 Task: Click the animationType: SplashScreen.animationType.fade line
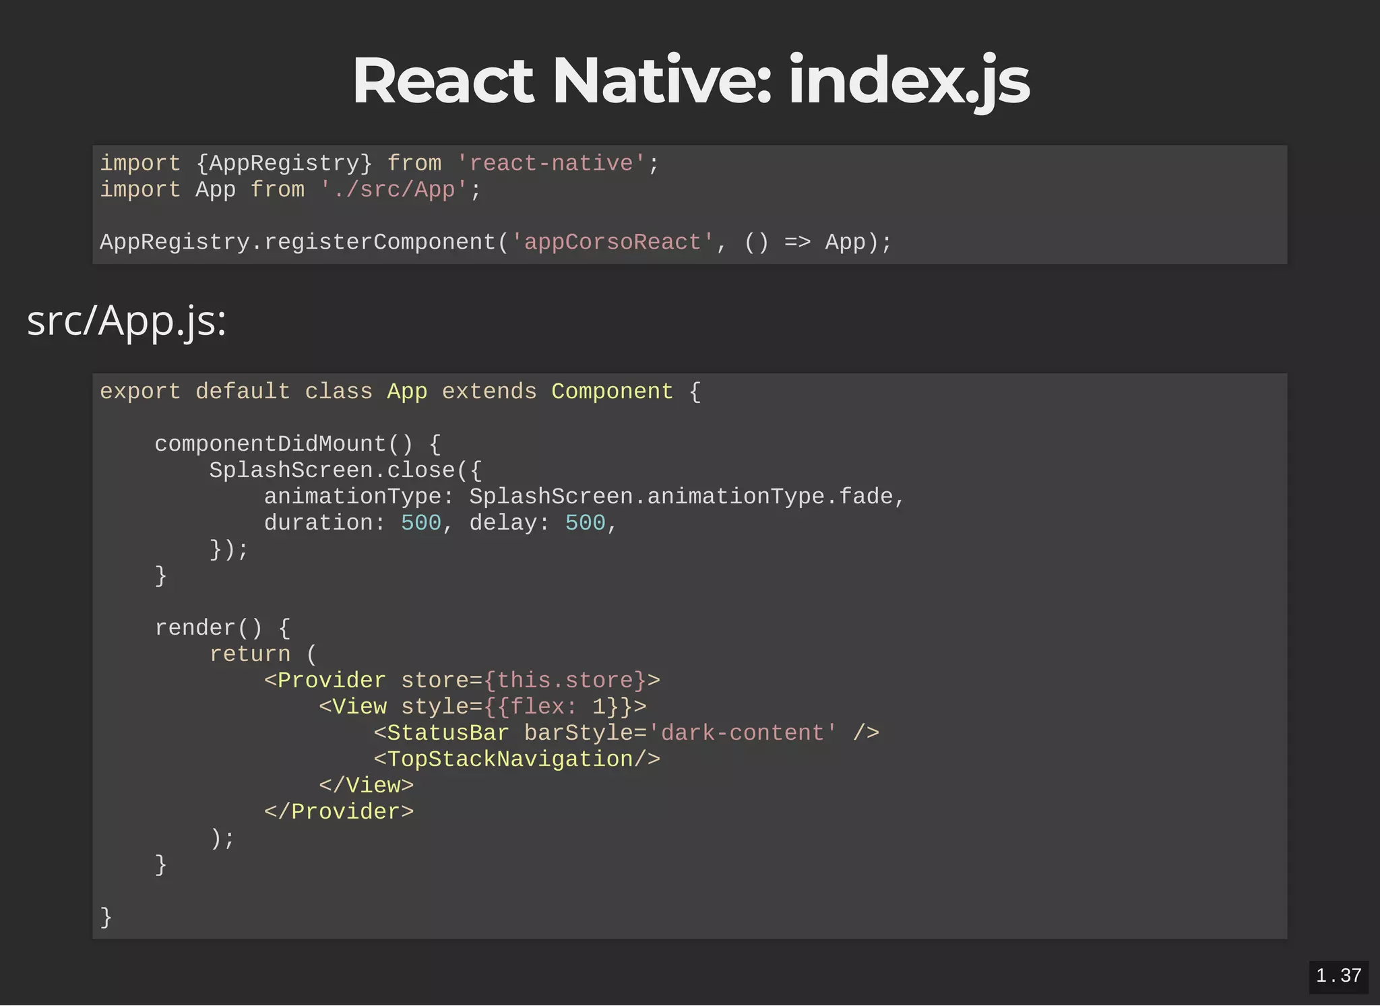click(x=584, y=497)
